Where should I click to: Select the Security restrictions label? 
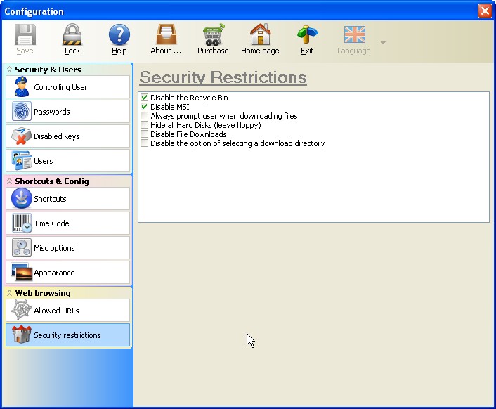(67, 335)
